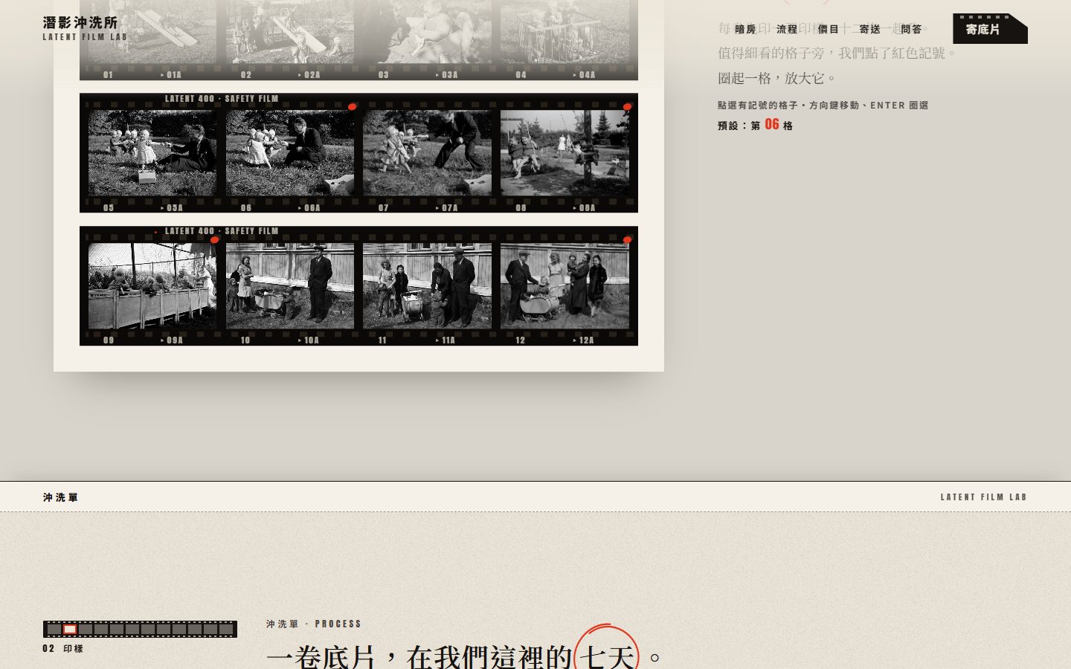Pick frame 08 thumbnail of the swing set
Image resolution: width=1071 pixels, height=669 pixels.
(565, 153)
